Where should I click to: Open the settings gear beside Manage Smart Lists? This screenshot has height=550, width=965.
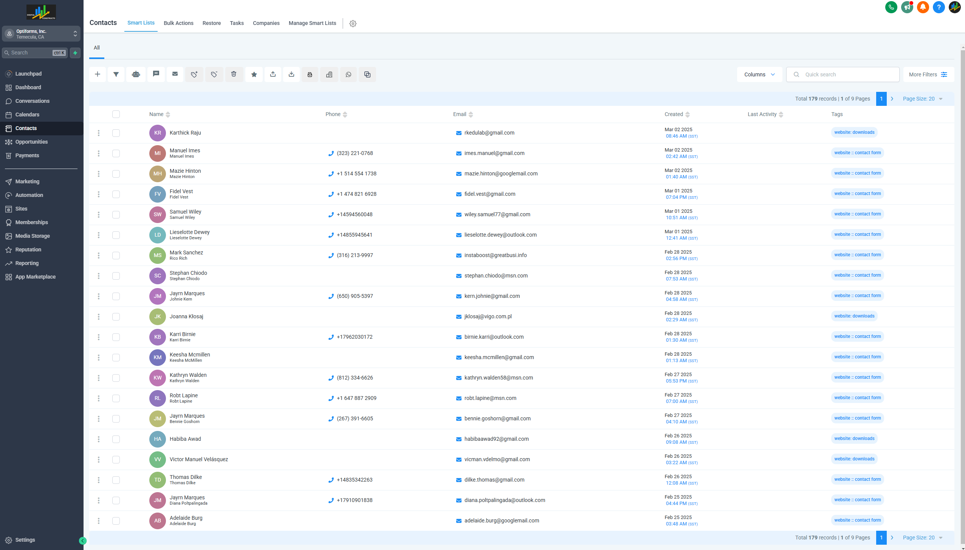point(353,23)
